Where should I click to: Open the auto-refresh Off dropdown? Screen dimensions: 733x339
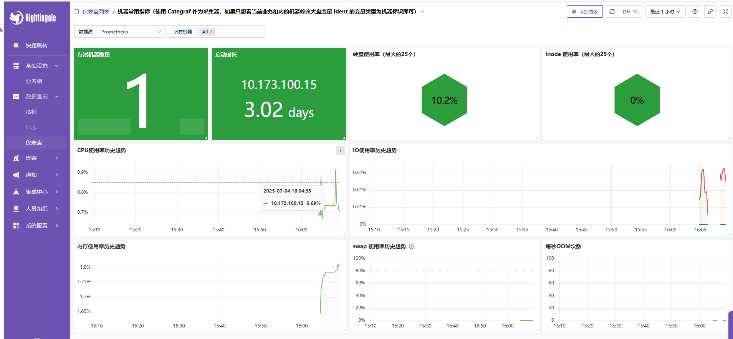click(x=630, y=12)
